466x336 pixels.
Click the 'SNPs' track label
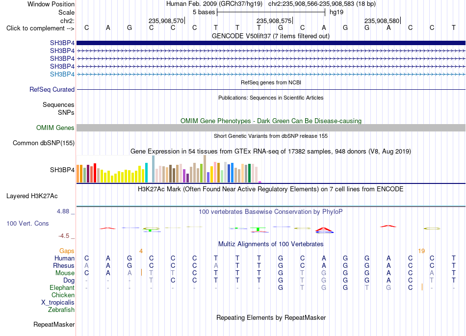tap(66, 113)
